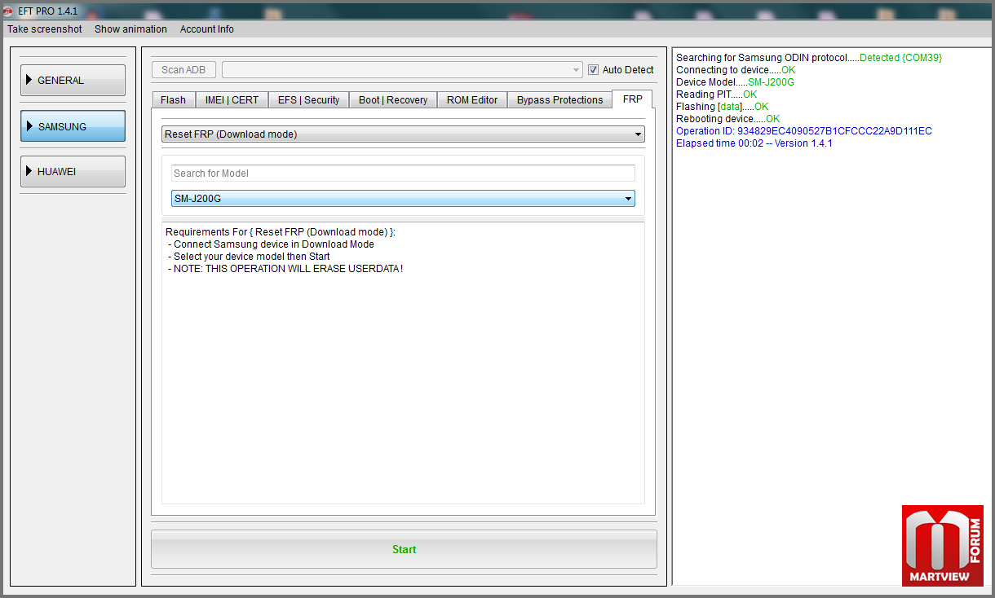Screen dimensions: 995x598
Task: Switch to the Bypass Protections tab
Action: pos(559,99)
